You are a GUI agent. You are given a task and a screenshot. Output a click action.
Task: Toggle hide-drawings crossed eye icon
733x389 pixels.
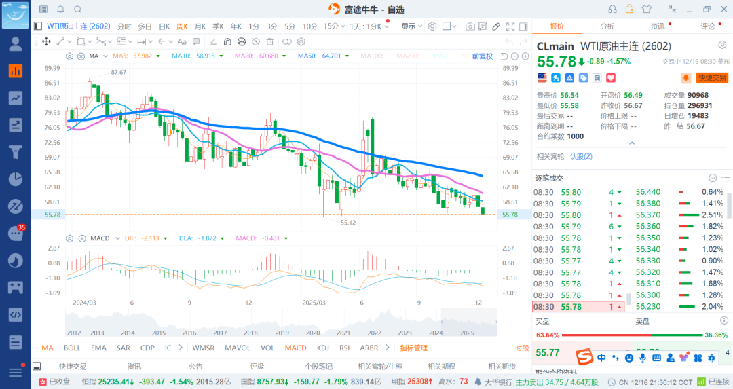(255, 41)
